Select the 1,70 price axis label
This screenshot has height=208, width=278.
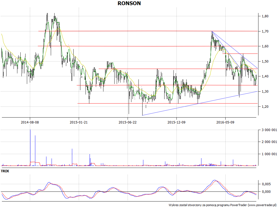point(265,31)
